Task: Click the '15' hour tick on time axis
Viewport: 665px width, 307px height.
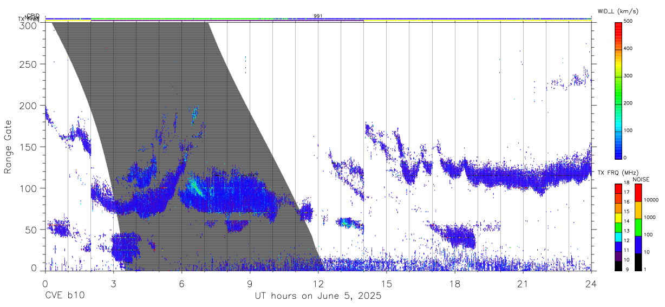Action: pyautogui.click(x=387, y=284)
